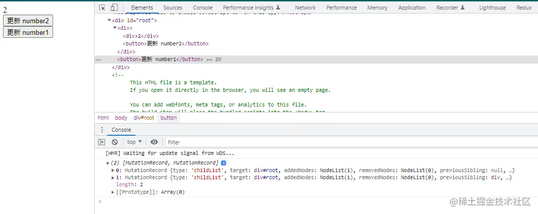538x214 pixels.
Task: Click the closing </div> line below the selected button row
Action: 121,68
